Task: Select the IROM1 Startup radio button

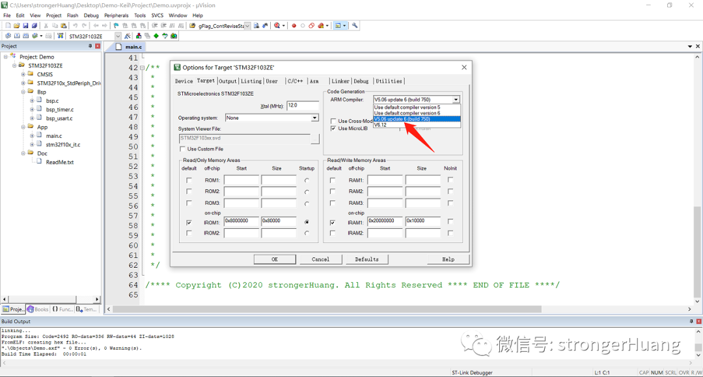Action: [307, 222]
